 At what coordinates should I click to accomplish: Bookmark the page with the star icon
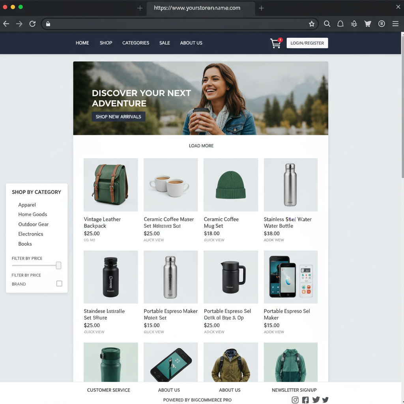tap(312, 24)
